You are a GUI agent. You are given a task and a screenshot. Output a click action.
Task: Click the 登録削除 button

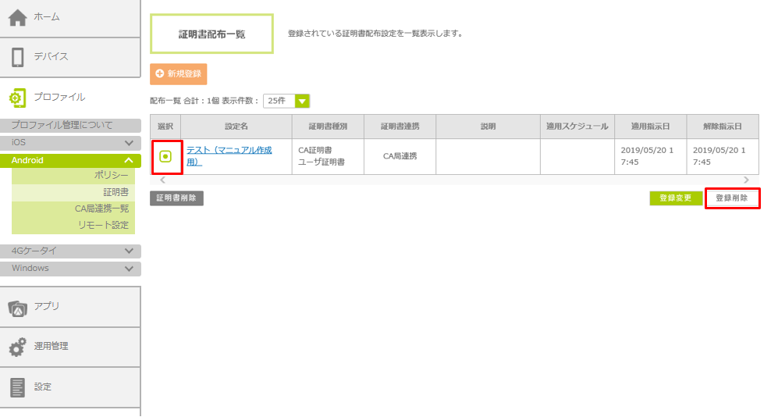pyautogui.click(x=732, y=198)
